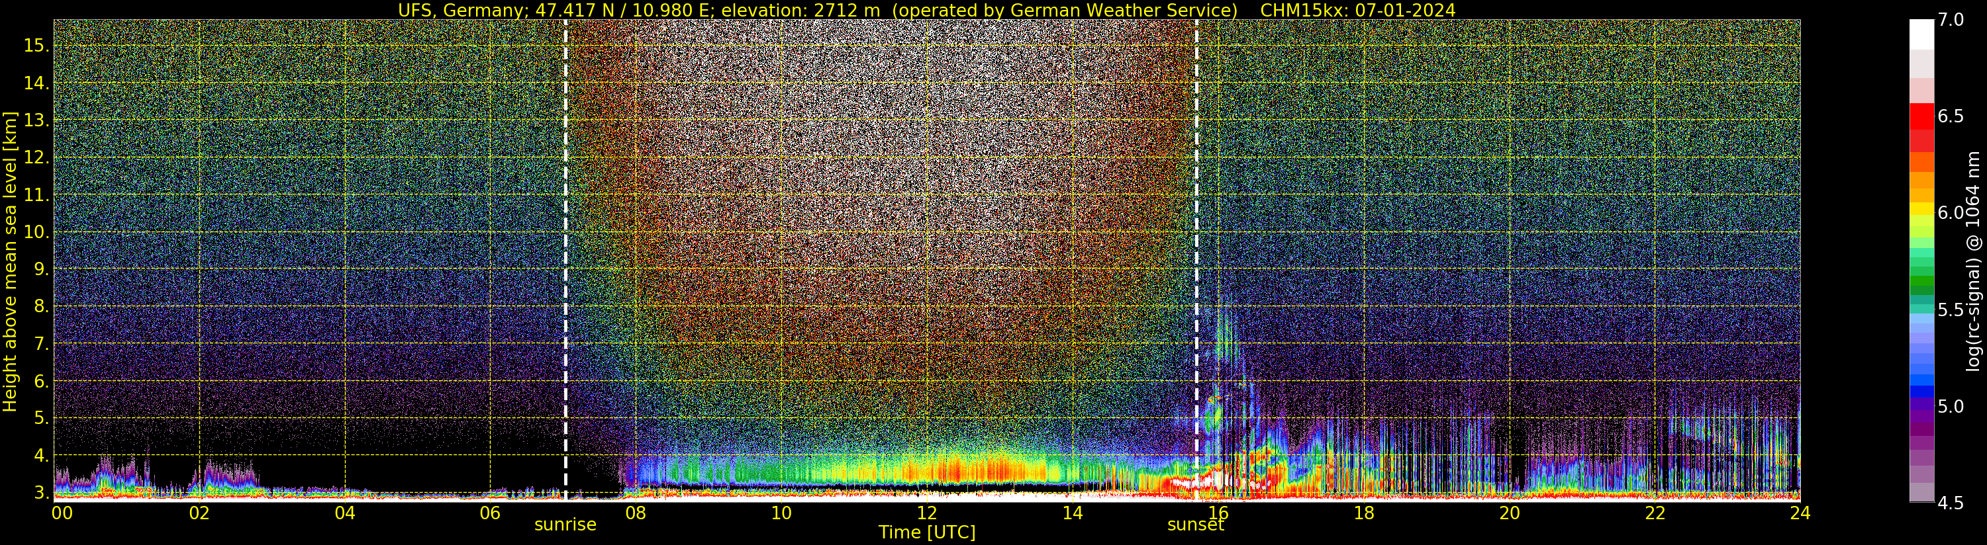Viewport: 1987px width, 545px height.
Task: Click the height tick label '8.'
Action: 41,306
